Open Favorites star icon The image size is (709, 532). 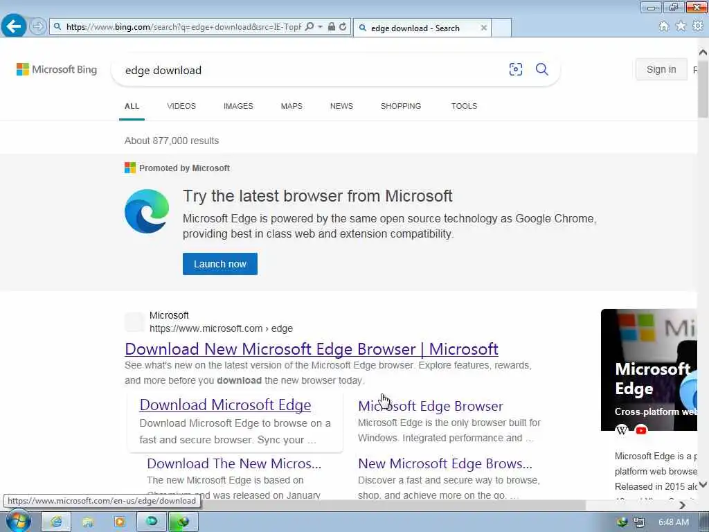tap(681, 26)
